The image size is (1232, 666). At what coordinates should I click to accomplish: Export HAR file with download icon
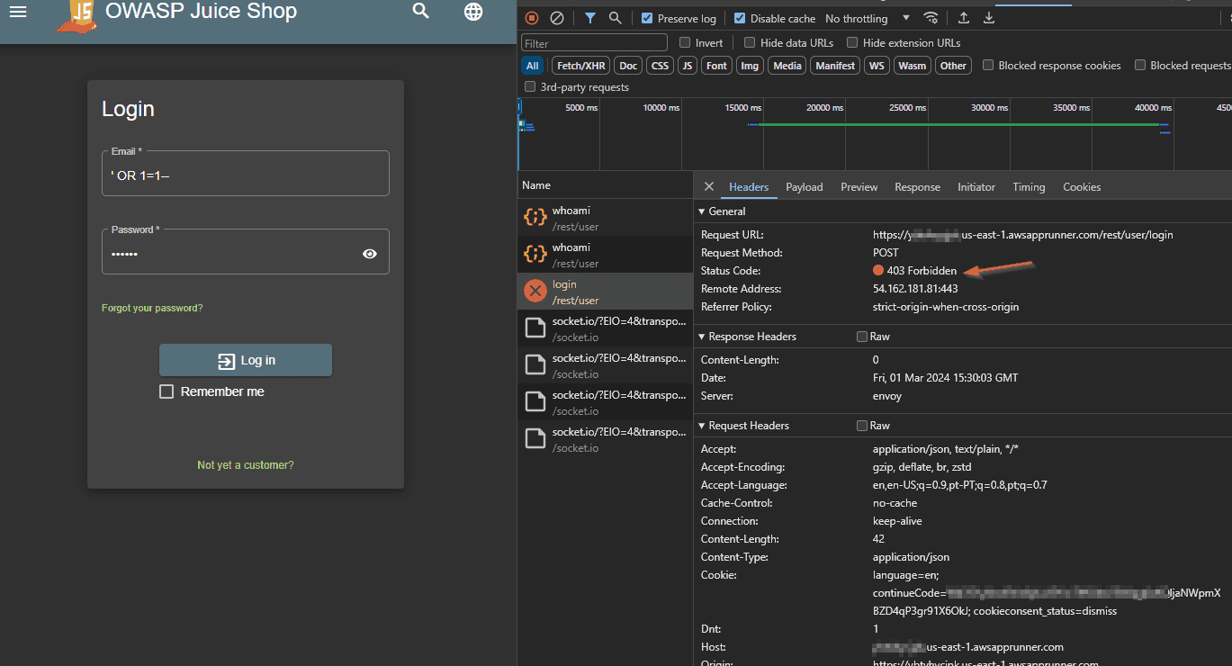[x=989, y=18]
